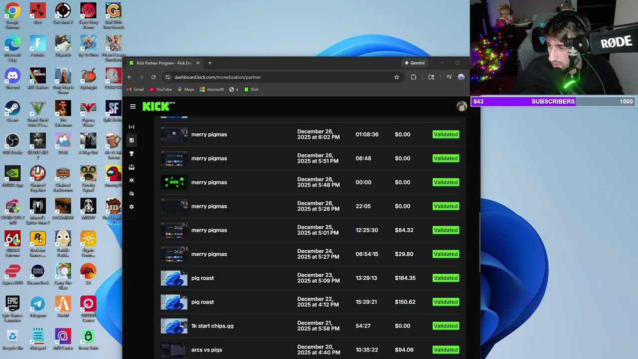Viewport: 638px width, 359px height.
Task: Select Crosshair X desktop icon
Action: (63, 14)
